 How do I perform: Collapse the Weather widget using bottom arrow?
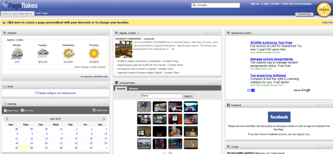pos(55,80)
